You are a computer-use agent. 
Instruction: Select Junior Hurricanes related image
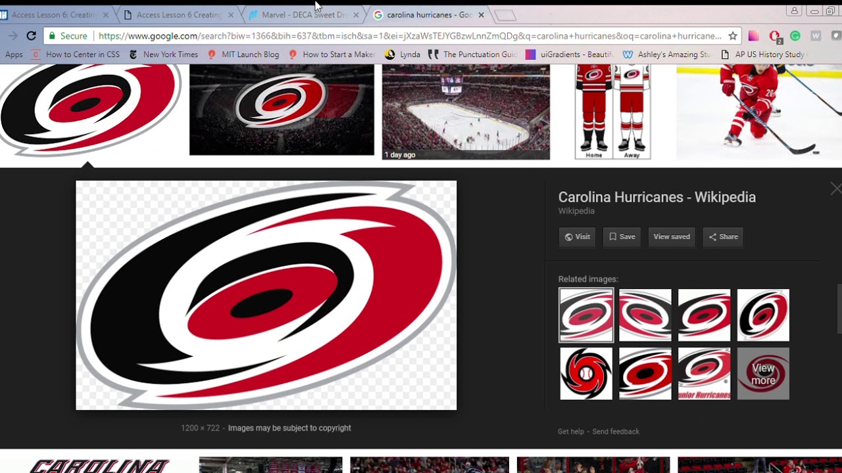coord(704,374)
